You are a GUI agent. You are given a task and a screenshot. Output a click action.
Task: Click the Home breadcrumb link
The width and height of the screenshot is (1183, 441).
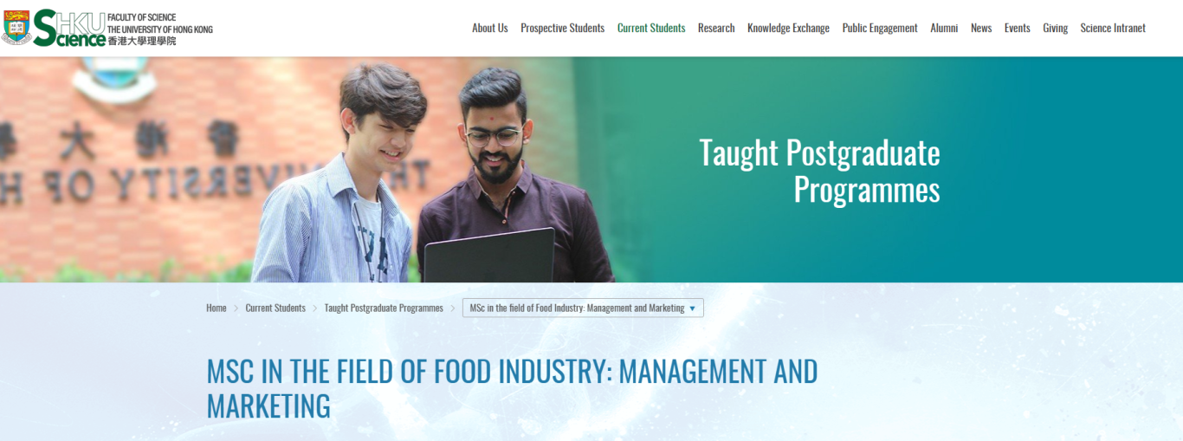click(x=217, y=308)
